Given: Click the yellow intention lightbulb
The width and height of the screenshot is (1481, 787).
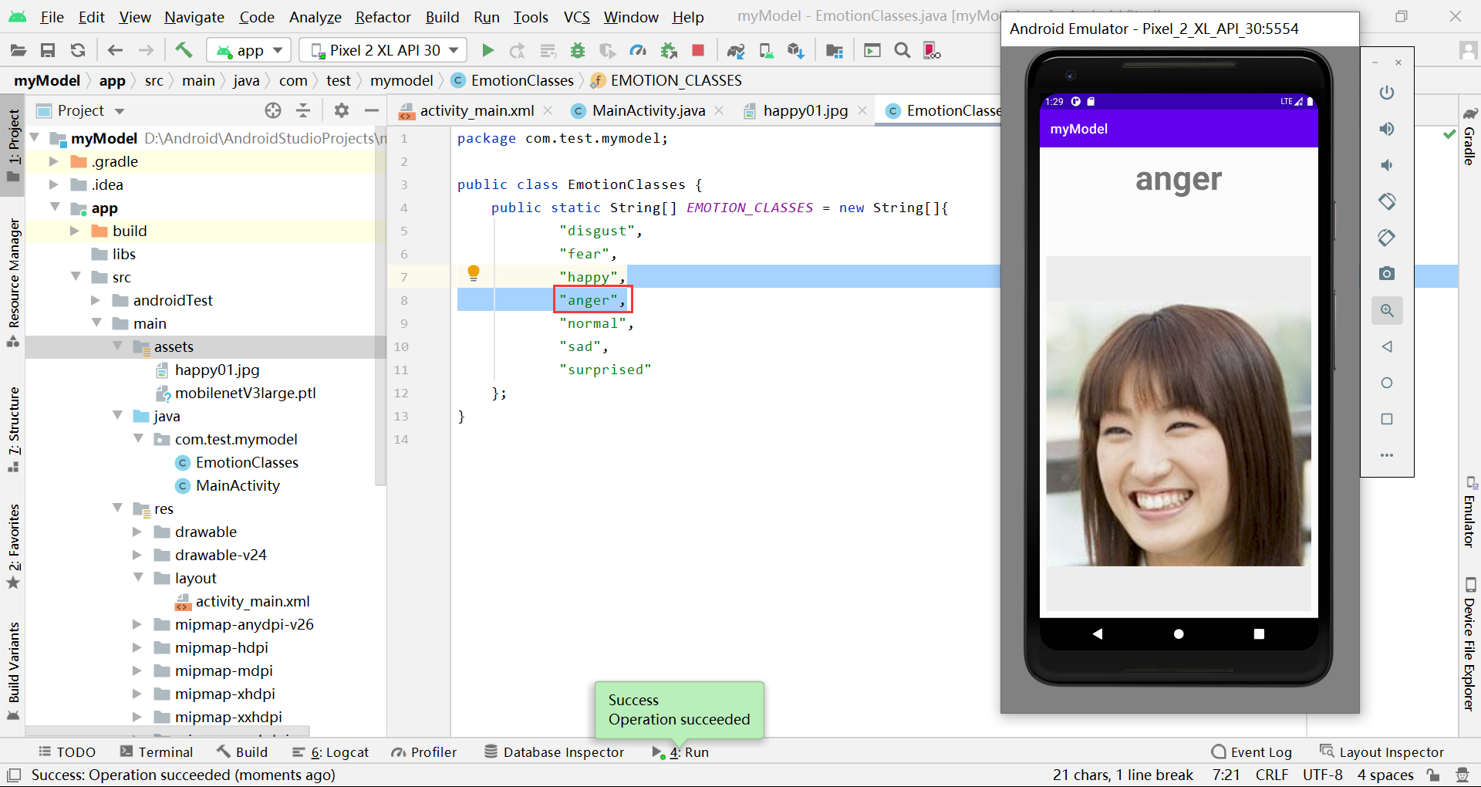Looking at the screenshot, I should [x=474, y=272].
